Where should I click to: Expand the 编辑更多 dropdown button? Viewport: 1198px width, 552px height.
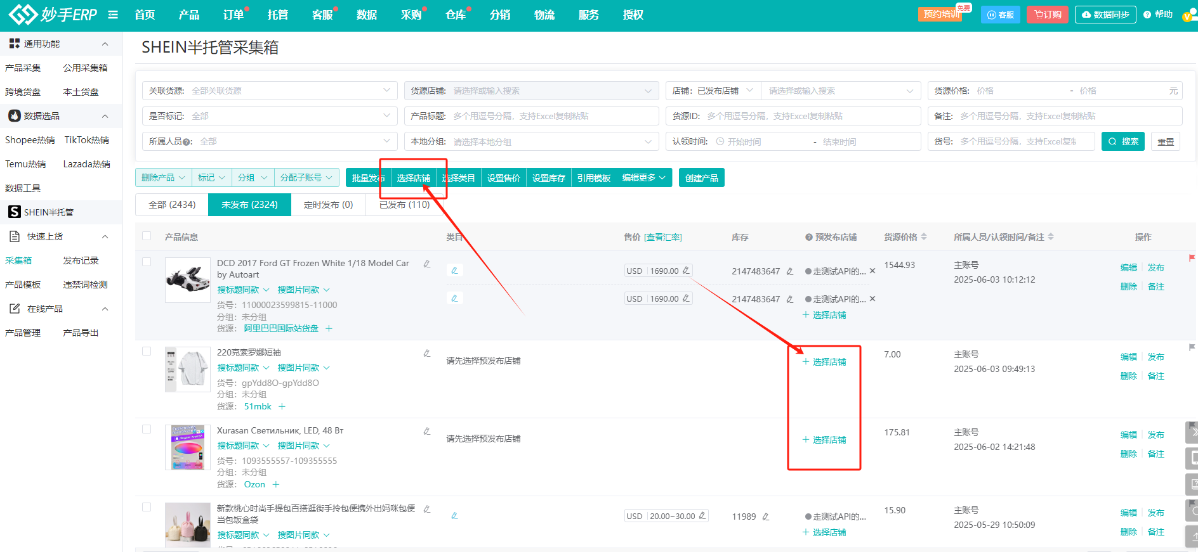click(x=644, y=177)
